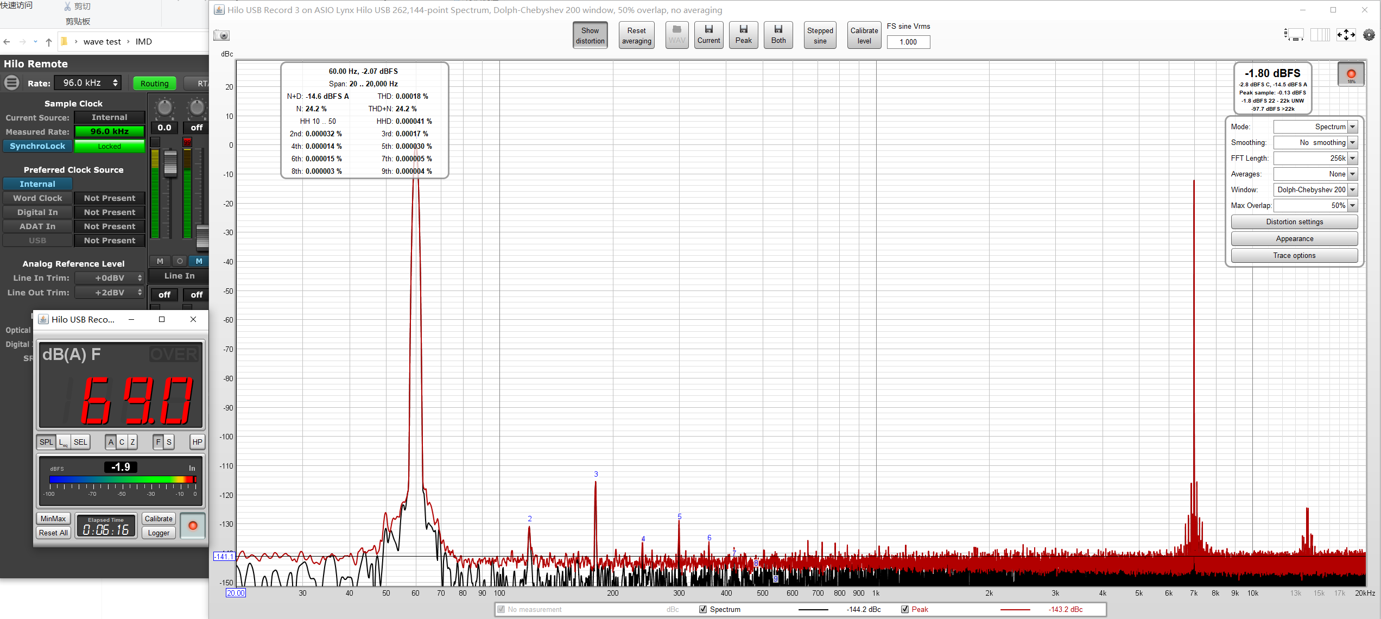Click Calibrate in SPL meter

159,519
